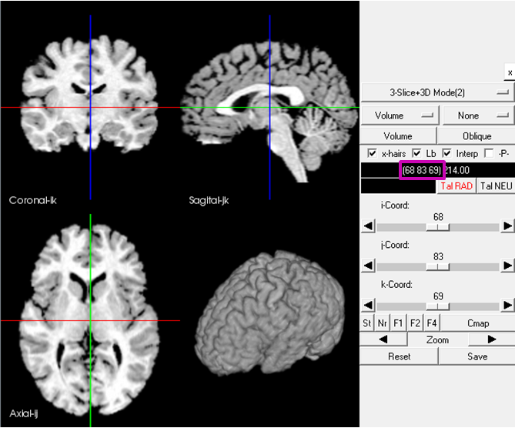Viewport: 515px width, 428px height.
Task: Open the Volume option menu
Action: click(x=400, y=115)
